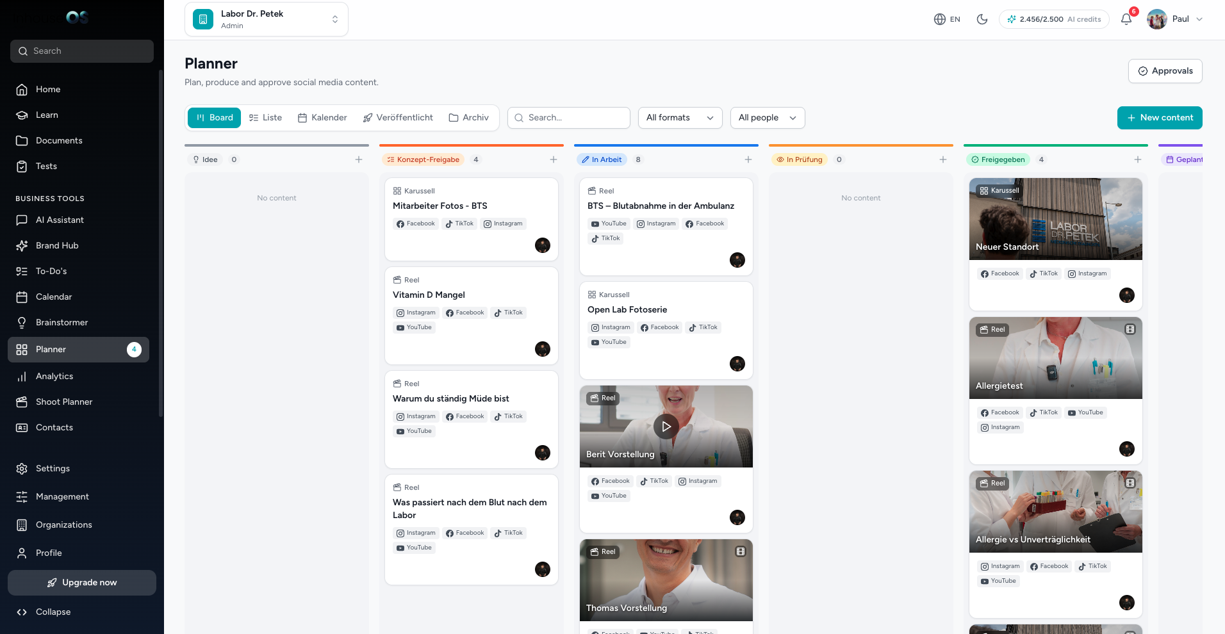Image resolution: width=1225 pixels, height=634 pixels.
Task: Switch to Board view tab
Action: (x=214, y=118)
